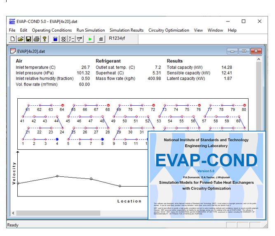Select the blue inlet tube 8
Screen dimensions: 275x236
[x=102, y=139]
